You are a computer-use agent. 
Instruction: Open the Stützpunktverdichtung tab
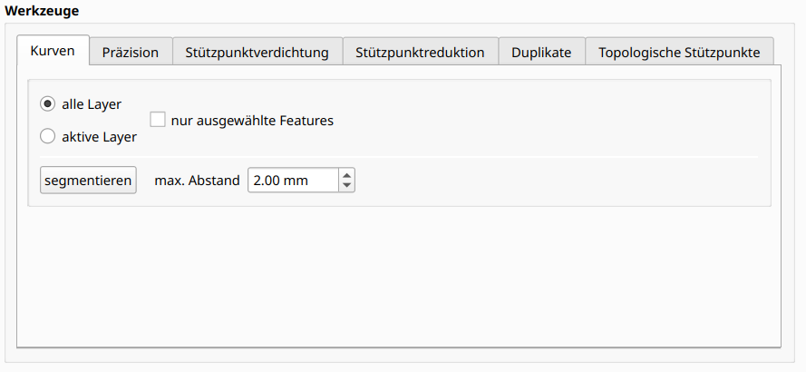coord(257,53)
